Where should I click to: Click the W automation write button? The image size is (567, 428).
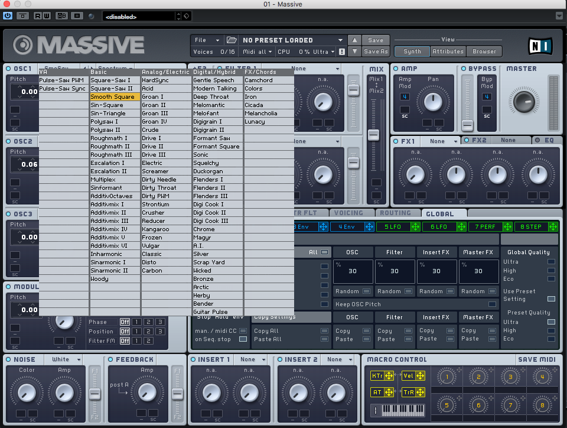click(47, 16)
